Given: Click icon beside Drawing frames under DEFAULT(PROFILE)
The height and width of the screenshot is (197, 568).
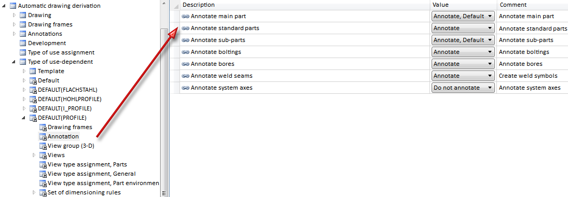Looking at the screenshot, I should (43, 127).
